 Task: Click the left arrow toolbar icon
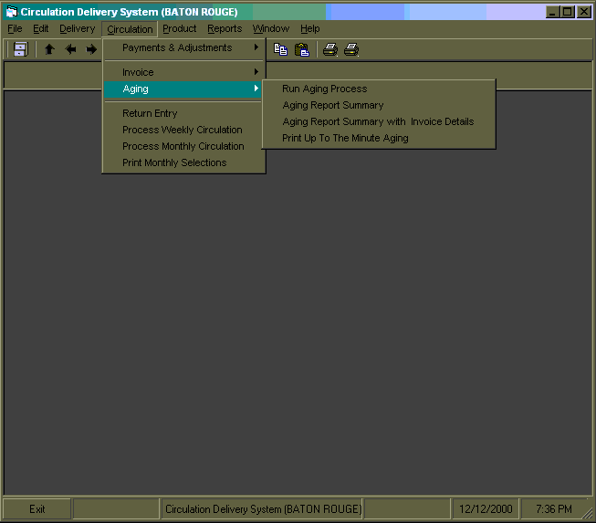pos(70,49)
